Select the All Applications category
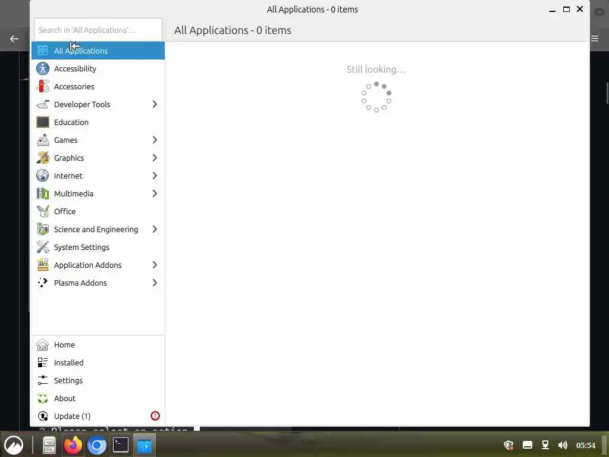Image resolution: width=609 pixels, height=457 pixels. (98, 51)
